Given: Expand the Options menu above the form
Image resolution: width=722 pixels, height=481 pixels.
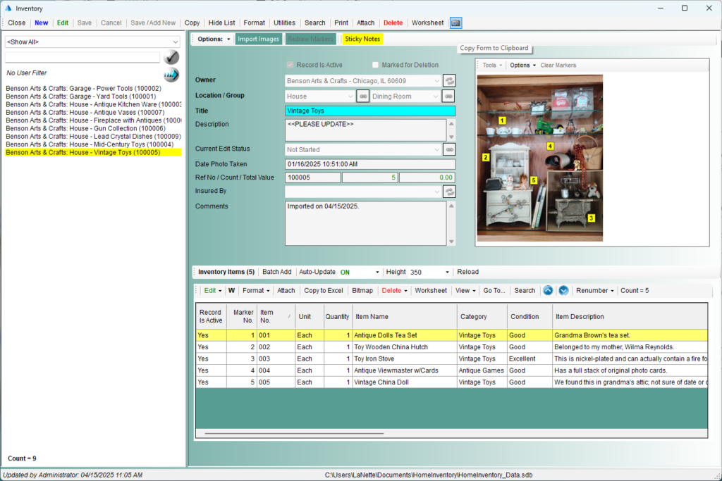Looking at the screenshot, I should (x=214, y=39).
